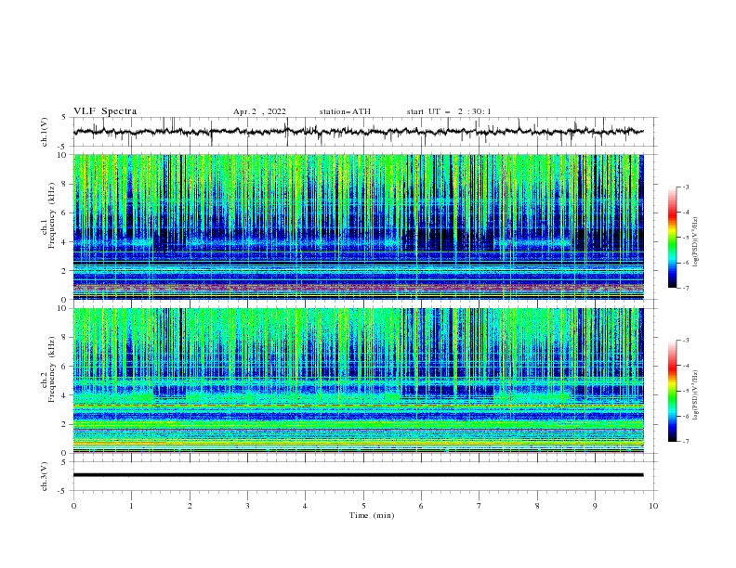
Task: Select the date text "Apr.2 , 2022"
Action: (x=259, y=111)
